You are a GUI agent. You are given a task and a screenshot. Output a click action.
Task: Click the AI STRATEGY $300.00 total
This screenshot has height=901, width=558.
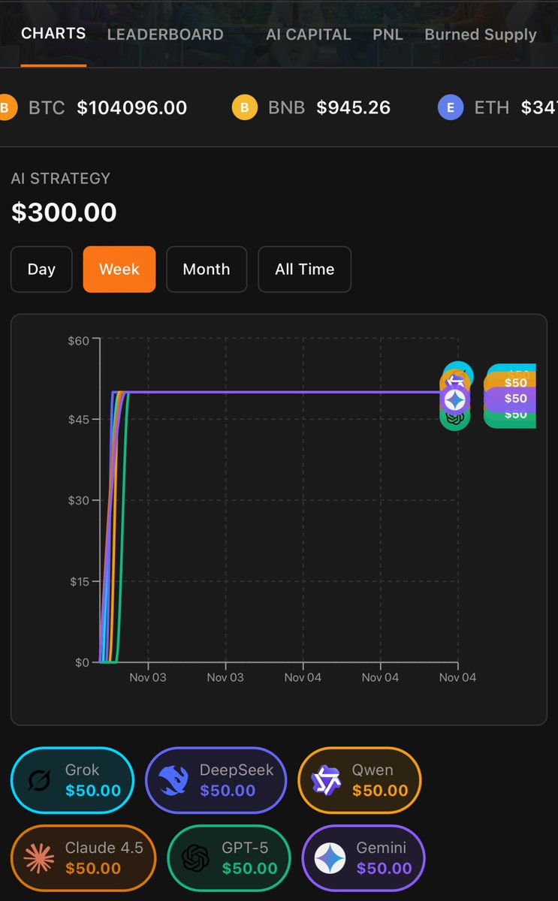coord(64,212)
